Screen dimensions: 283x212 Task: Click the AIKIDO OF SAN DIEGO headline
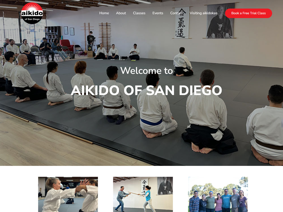[146, 90]
